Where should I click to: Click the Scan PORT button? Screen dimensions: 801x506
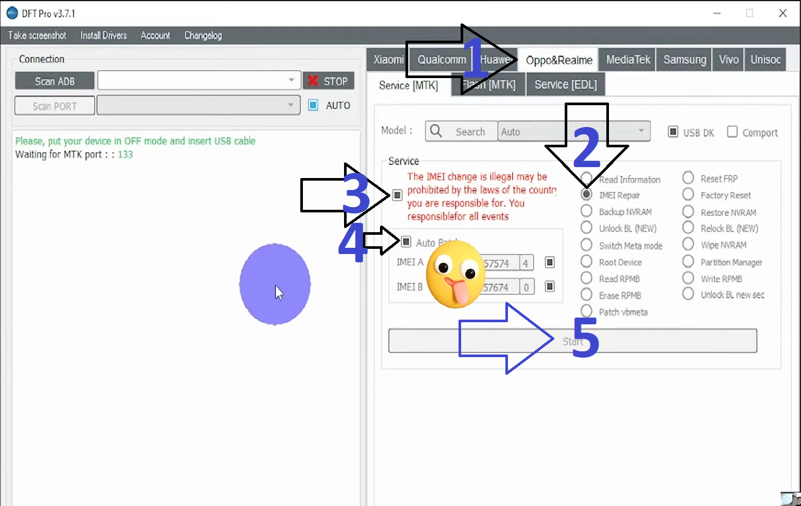pyautogui.click(x=55, y=106)
